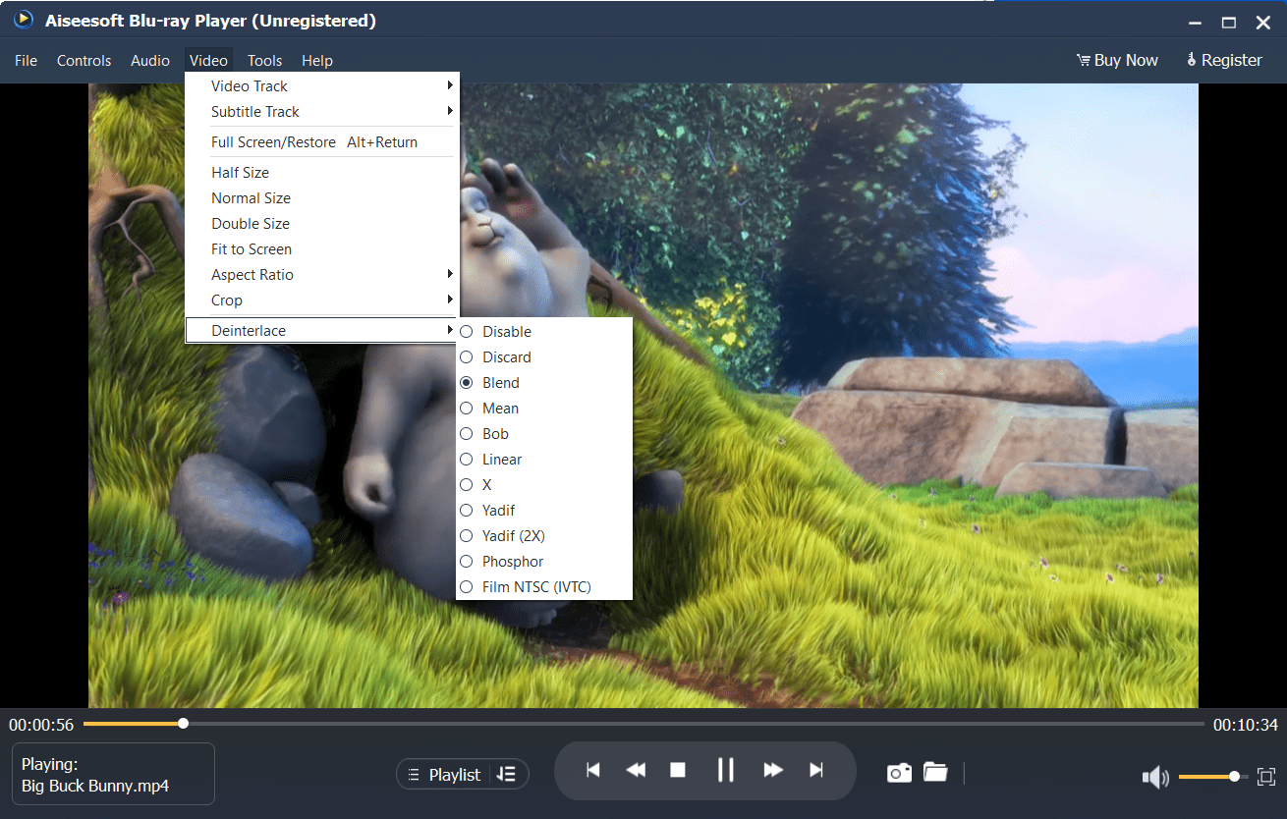Toggle full screen icon at bottom right
The height and width of the screenshot is (819, 1287).
1266,776
